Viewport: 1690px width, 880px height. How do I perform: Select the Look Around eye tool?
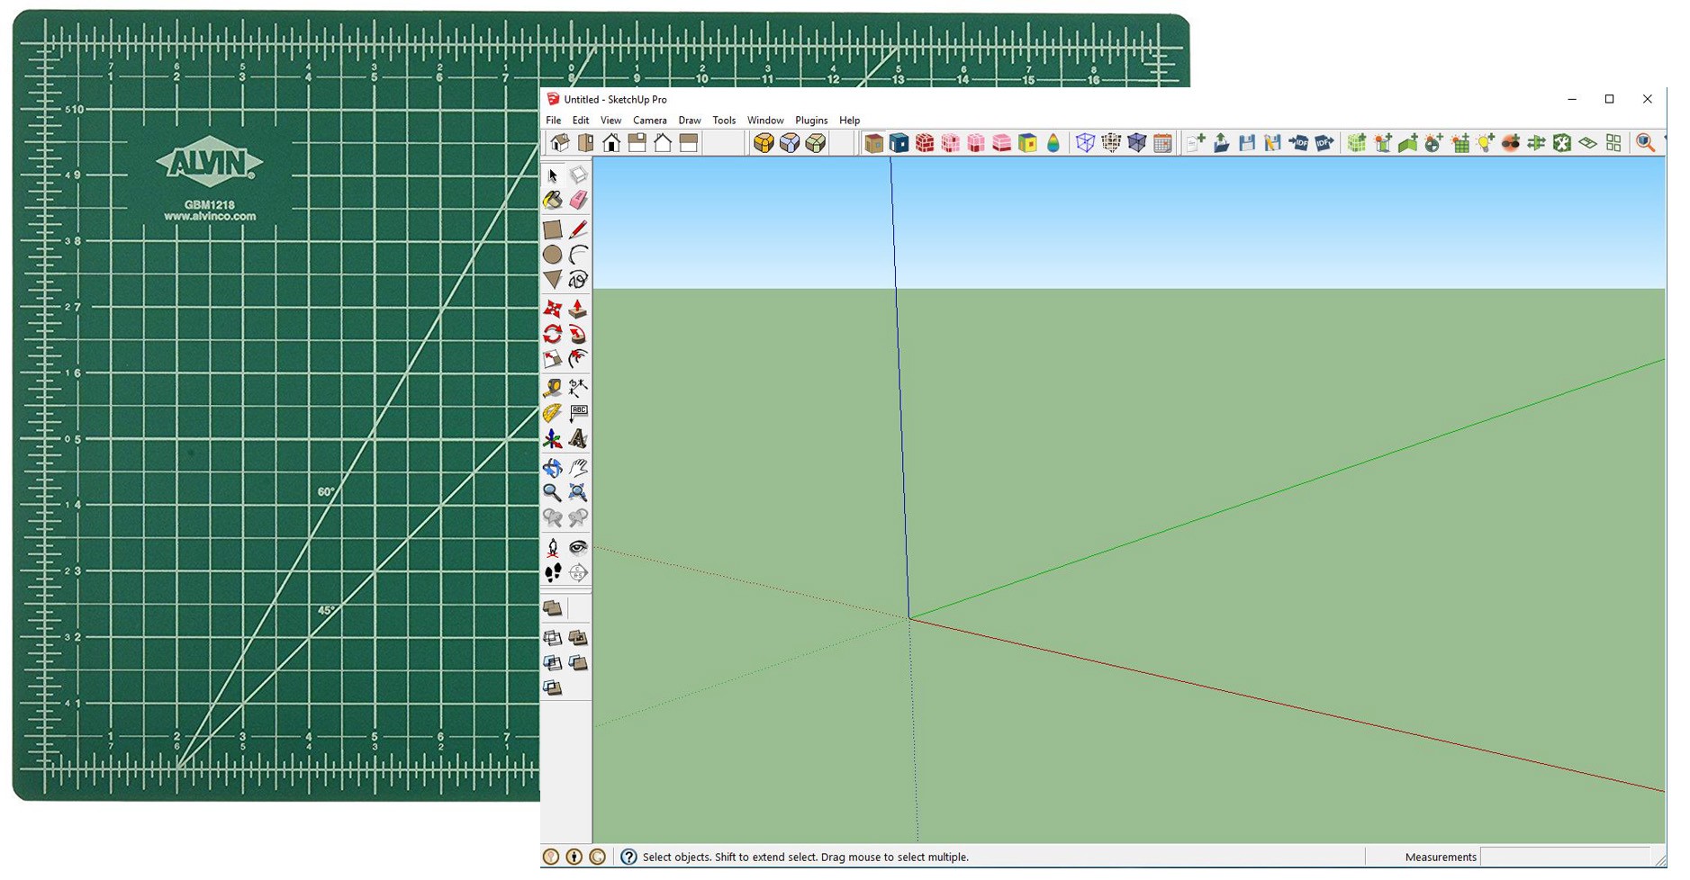pos(578,547)
